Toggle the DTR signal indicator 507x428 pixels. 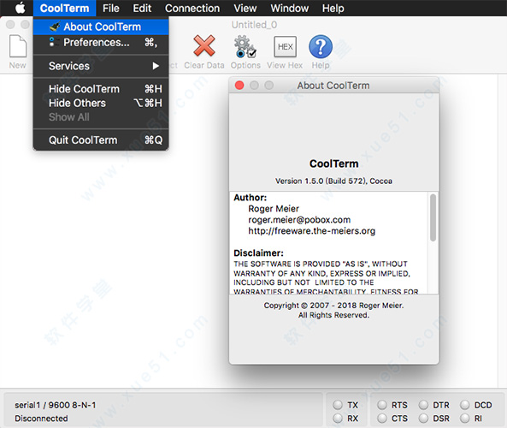click(423, 405)
